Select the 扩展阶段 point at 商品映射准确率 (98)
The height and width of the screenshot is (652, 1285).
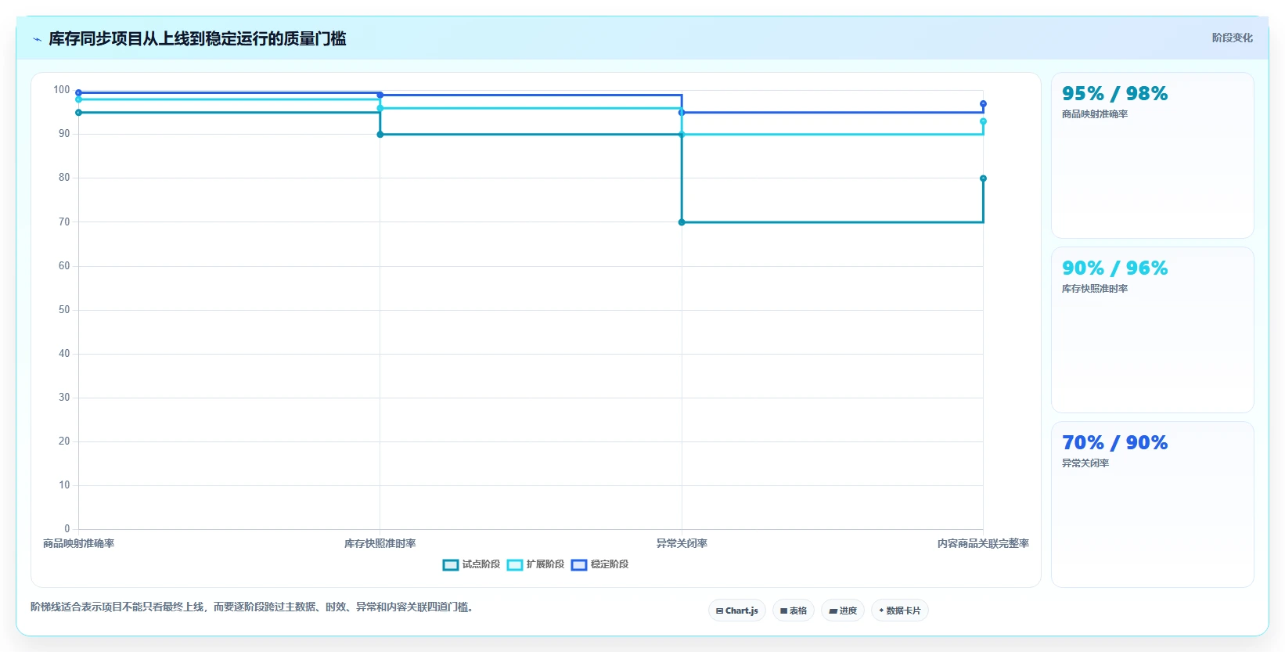[x=78, y=99]
